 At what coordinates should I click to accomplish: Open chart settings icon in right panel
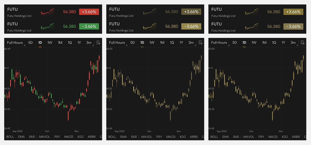pos(302,43)
